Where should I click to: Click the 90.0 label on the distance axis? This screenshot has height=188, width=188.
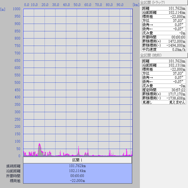tap(120, 5)
